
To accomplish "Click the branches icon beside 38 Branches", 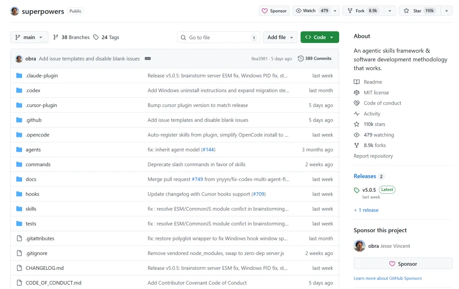I will [56, 37].
